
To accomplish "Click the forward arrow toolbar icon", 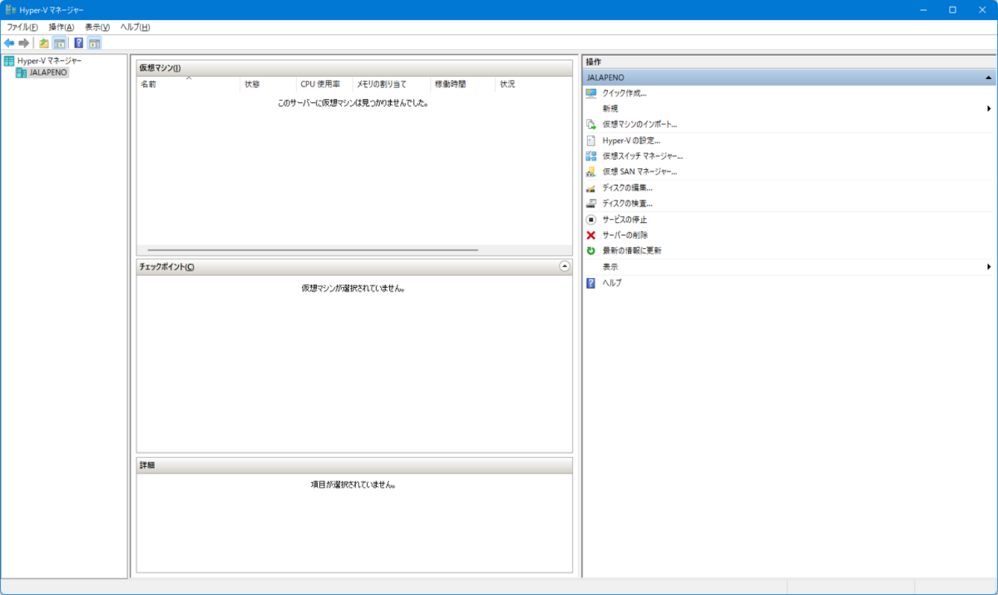I will tap(24, 43).
